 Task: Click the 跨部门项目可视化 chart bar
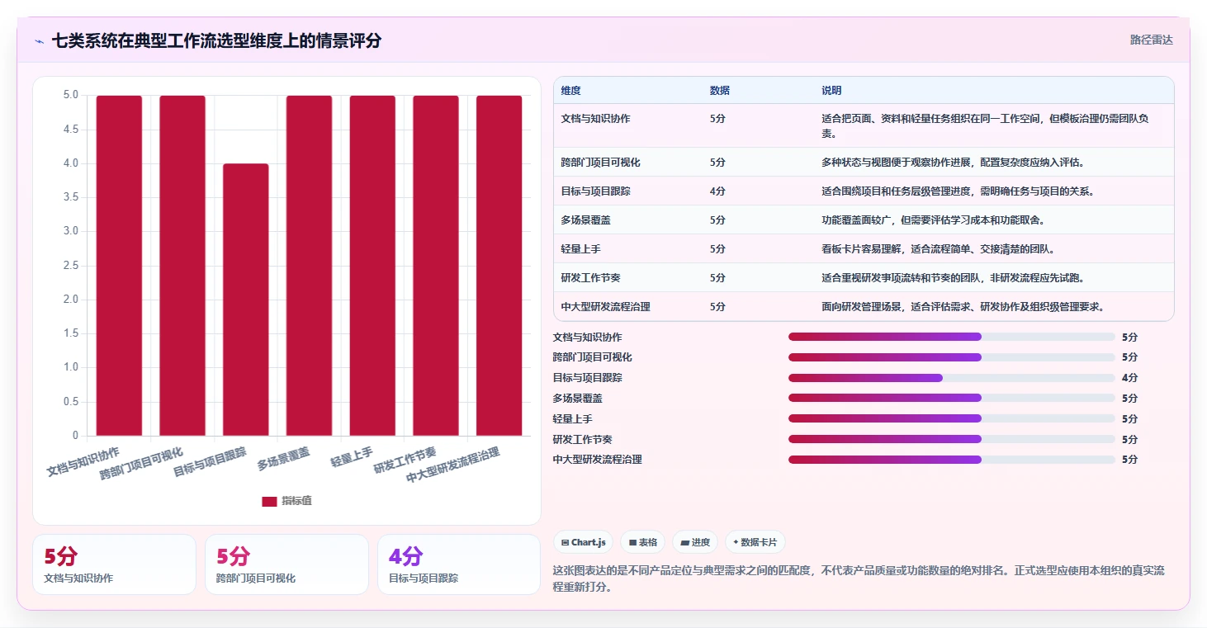[182, 266]
